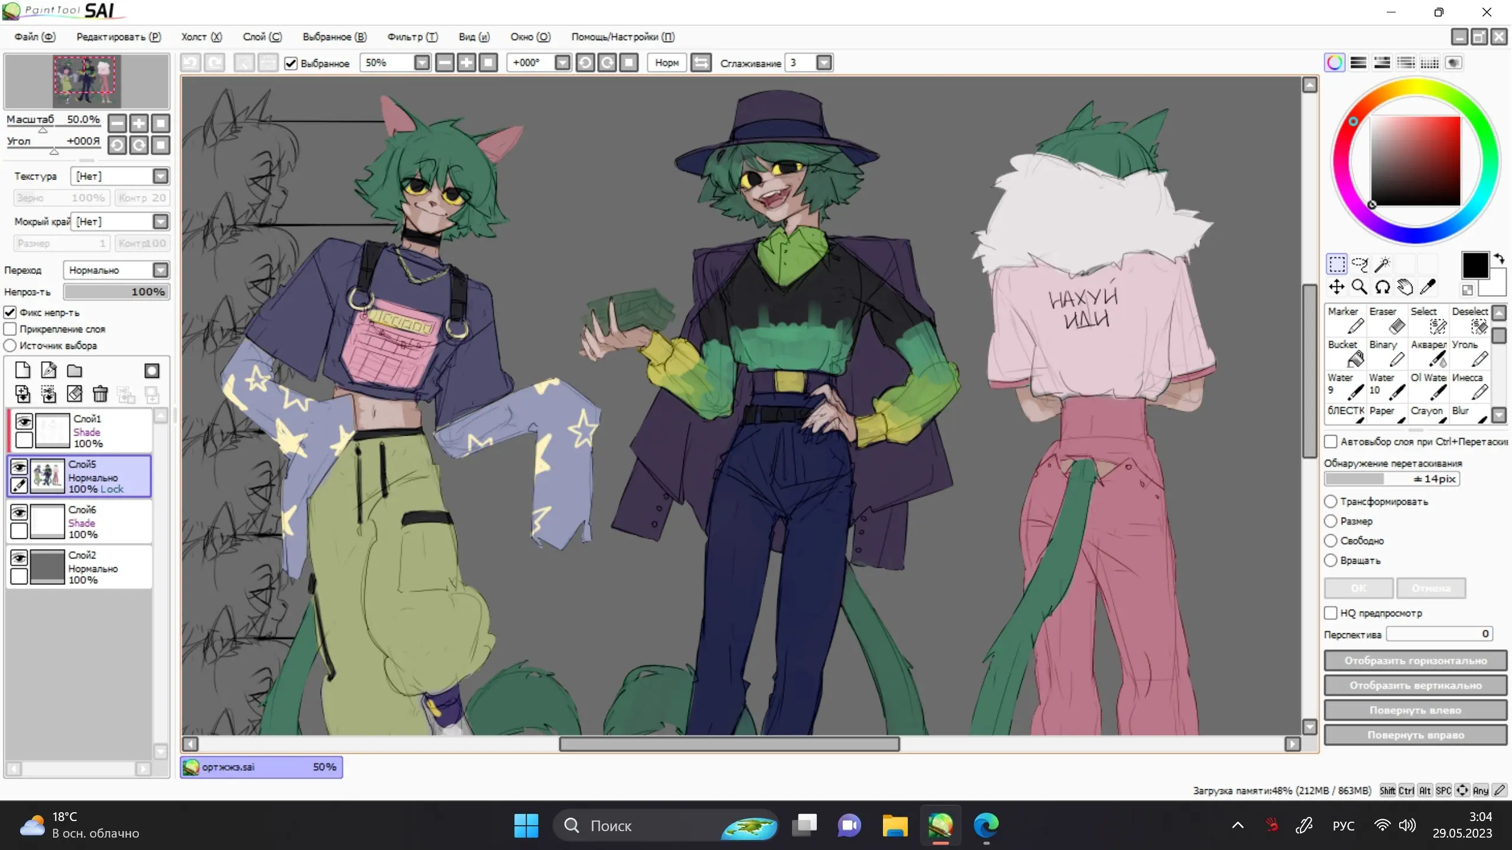This screenshot has height=850, width=1512.
Task: Open the zoom 50% dropdown
Action: [x=422, y=63]
